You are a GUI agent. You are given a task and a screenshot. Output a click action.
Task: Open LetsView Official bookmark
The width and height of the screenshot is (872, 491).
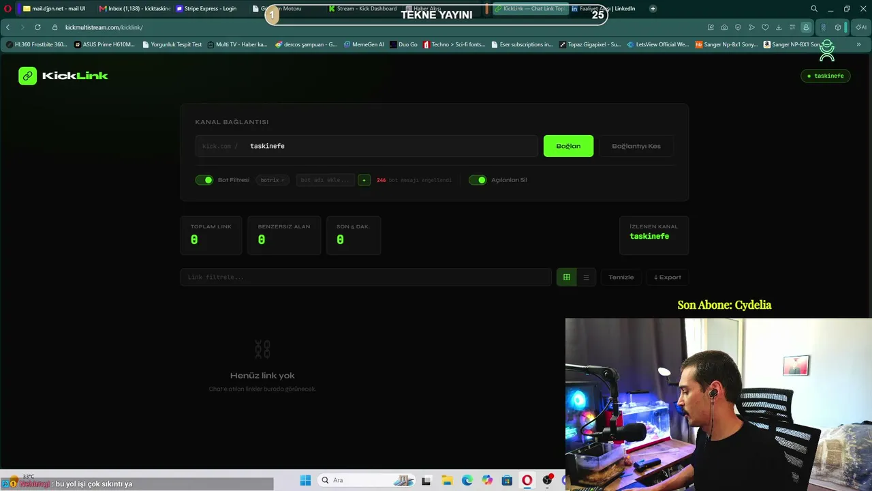coord(658,44)
